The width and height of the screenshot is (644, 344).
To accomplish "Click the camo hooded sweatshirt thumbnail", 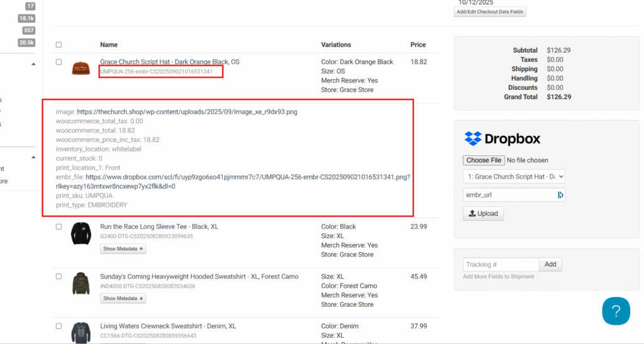I will click(x=80, y=284).
